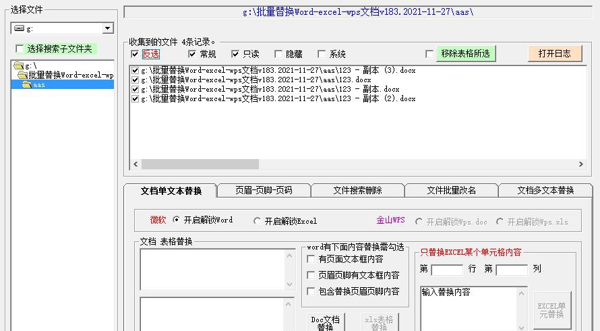600x331 pixels.
Task: Click the lower replacement text box
Action: pos(212,313)
